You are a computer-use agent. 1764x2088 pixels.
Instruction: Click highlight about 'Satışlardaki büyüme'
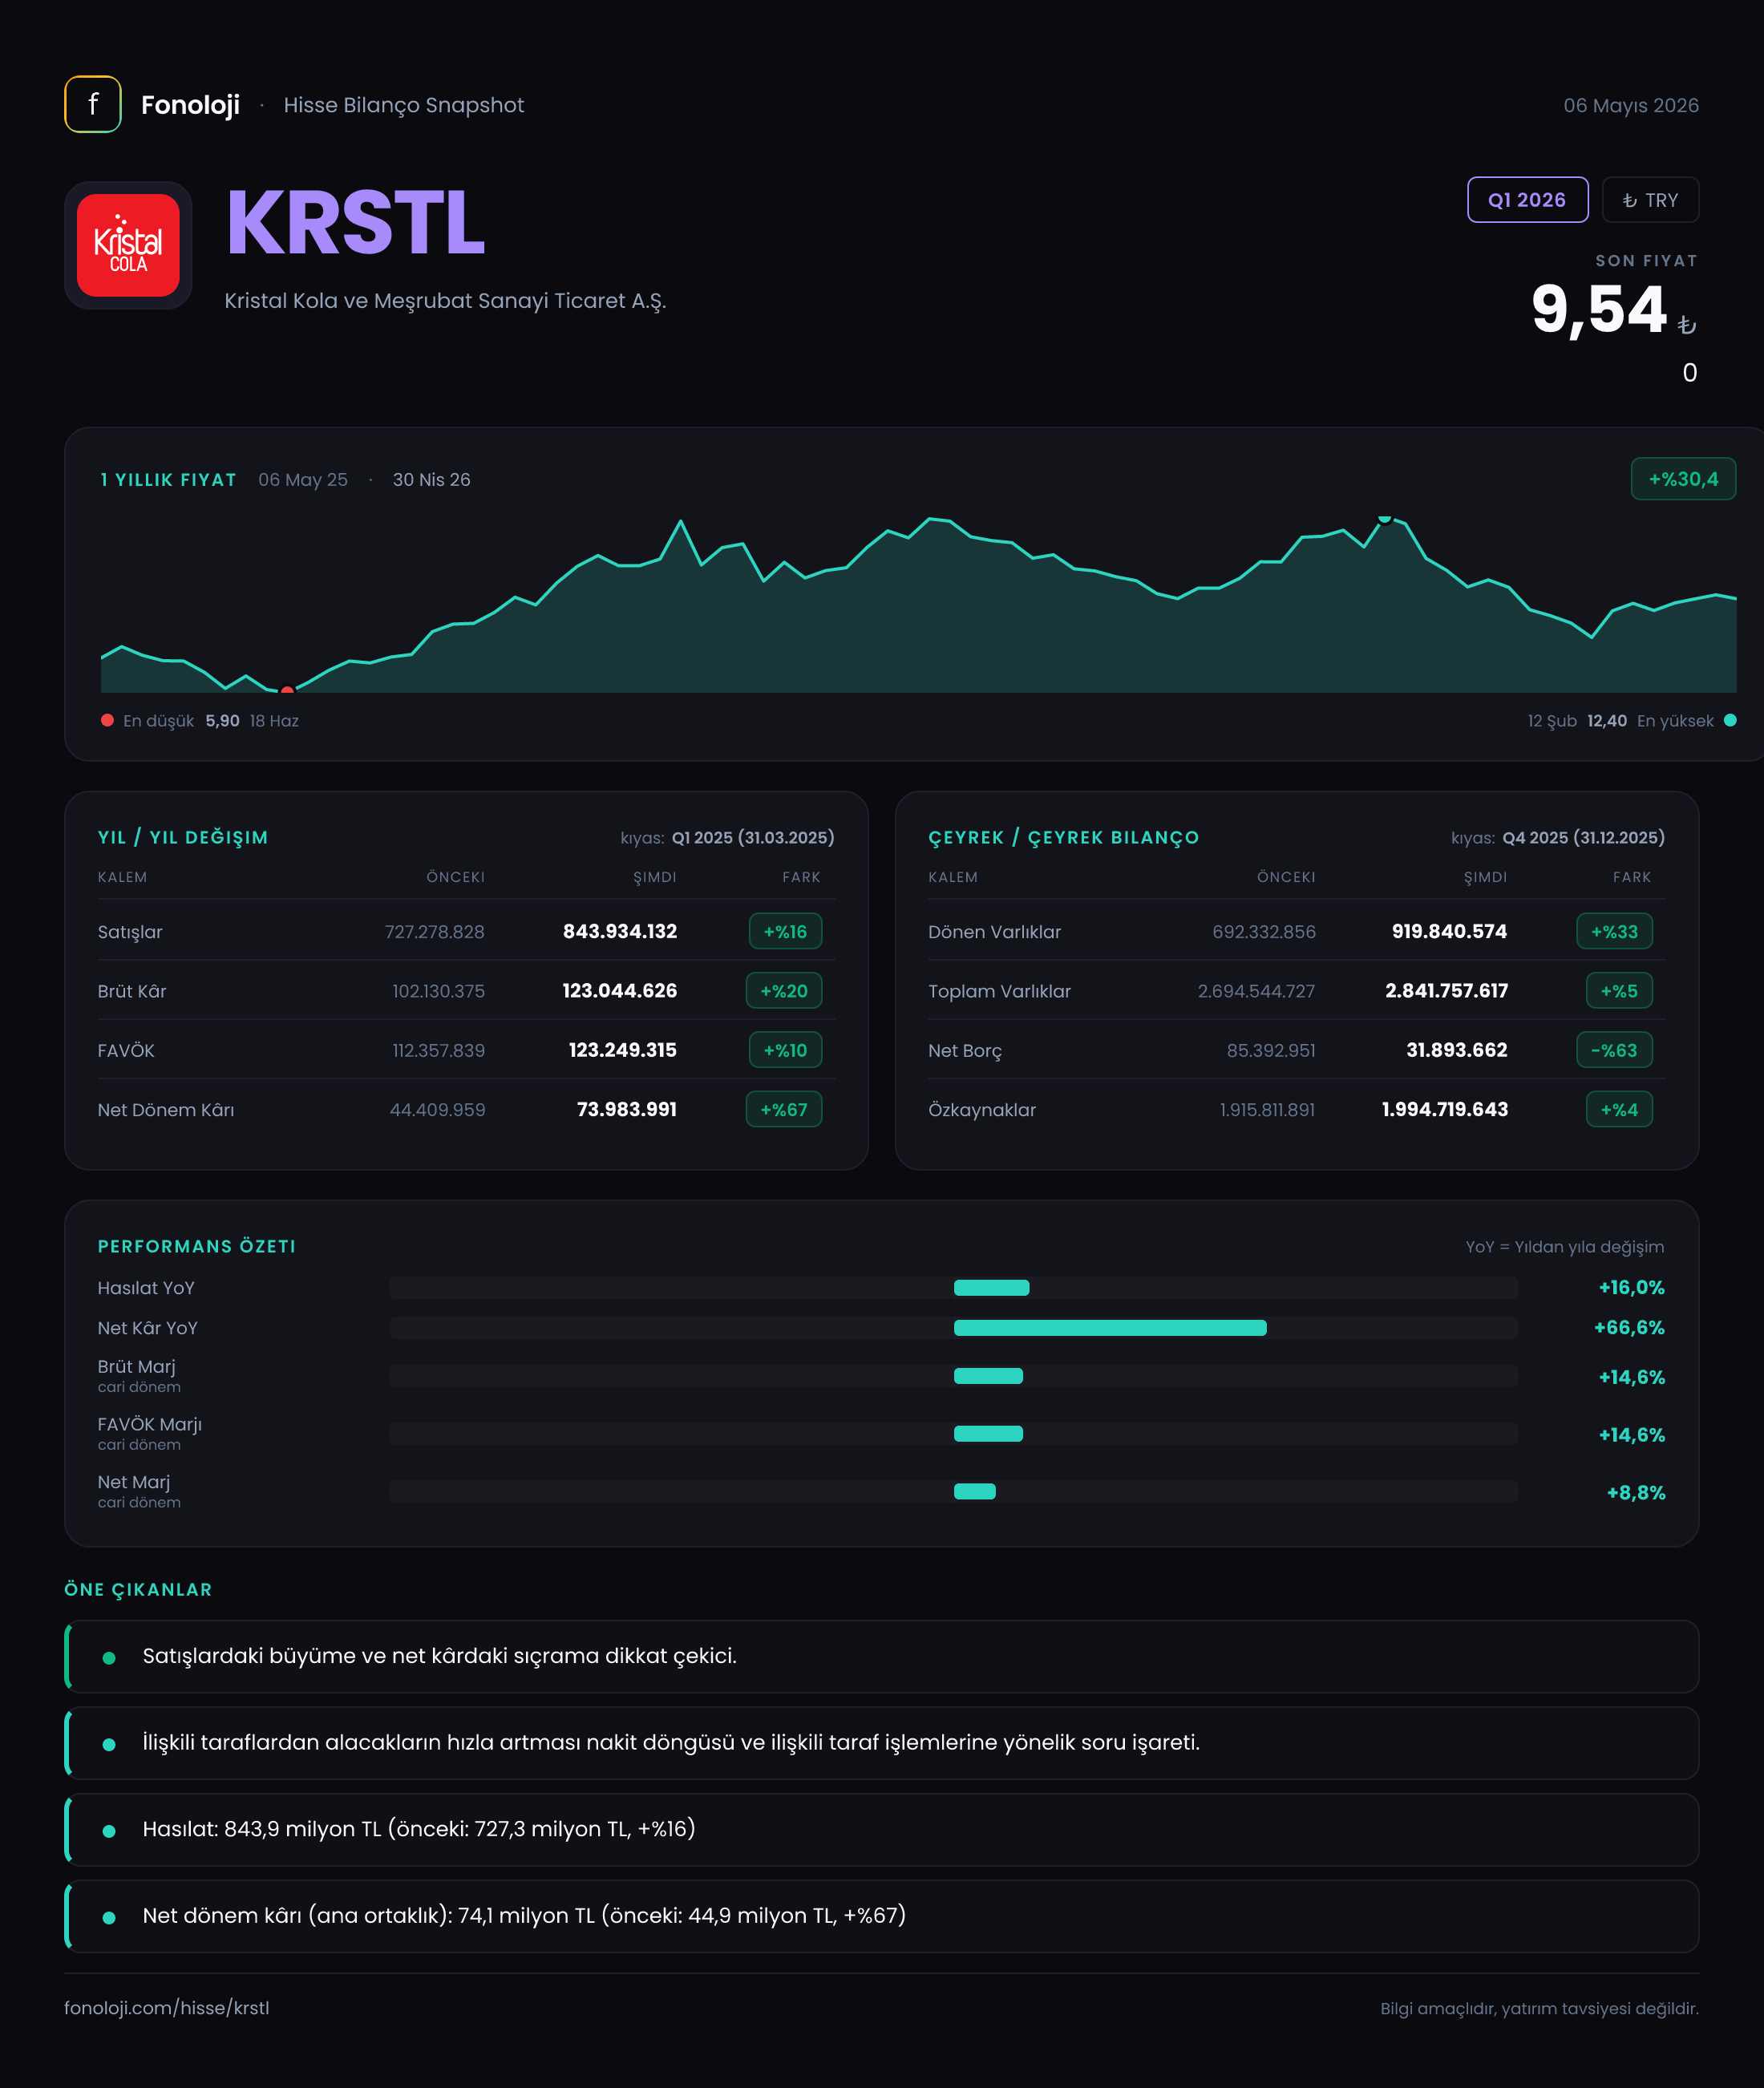pos(882,1656)
